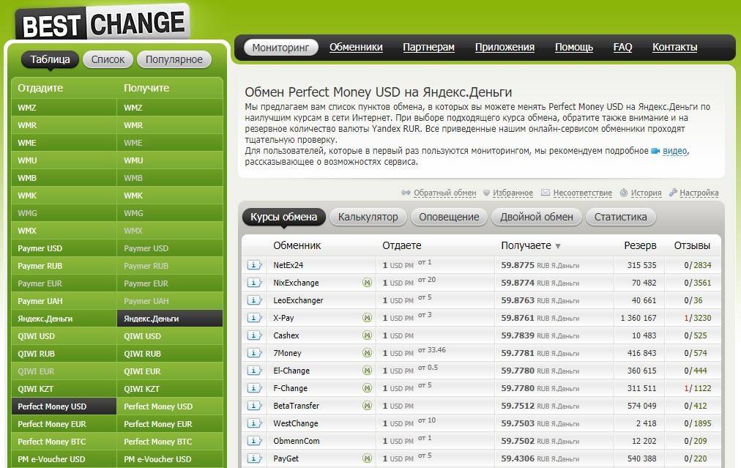Open Обменники in the top menu

(x=356, y=47)
